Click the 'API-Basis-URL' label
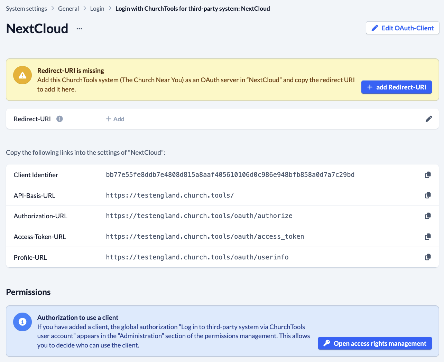The width and height of the screenshot is (444, 362). [35, 196]
